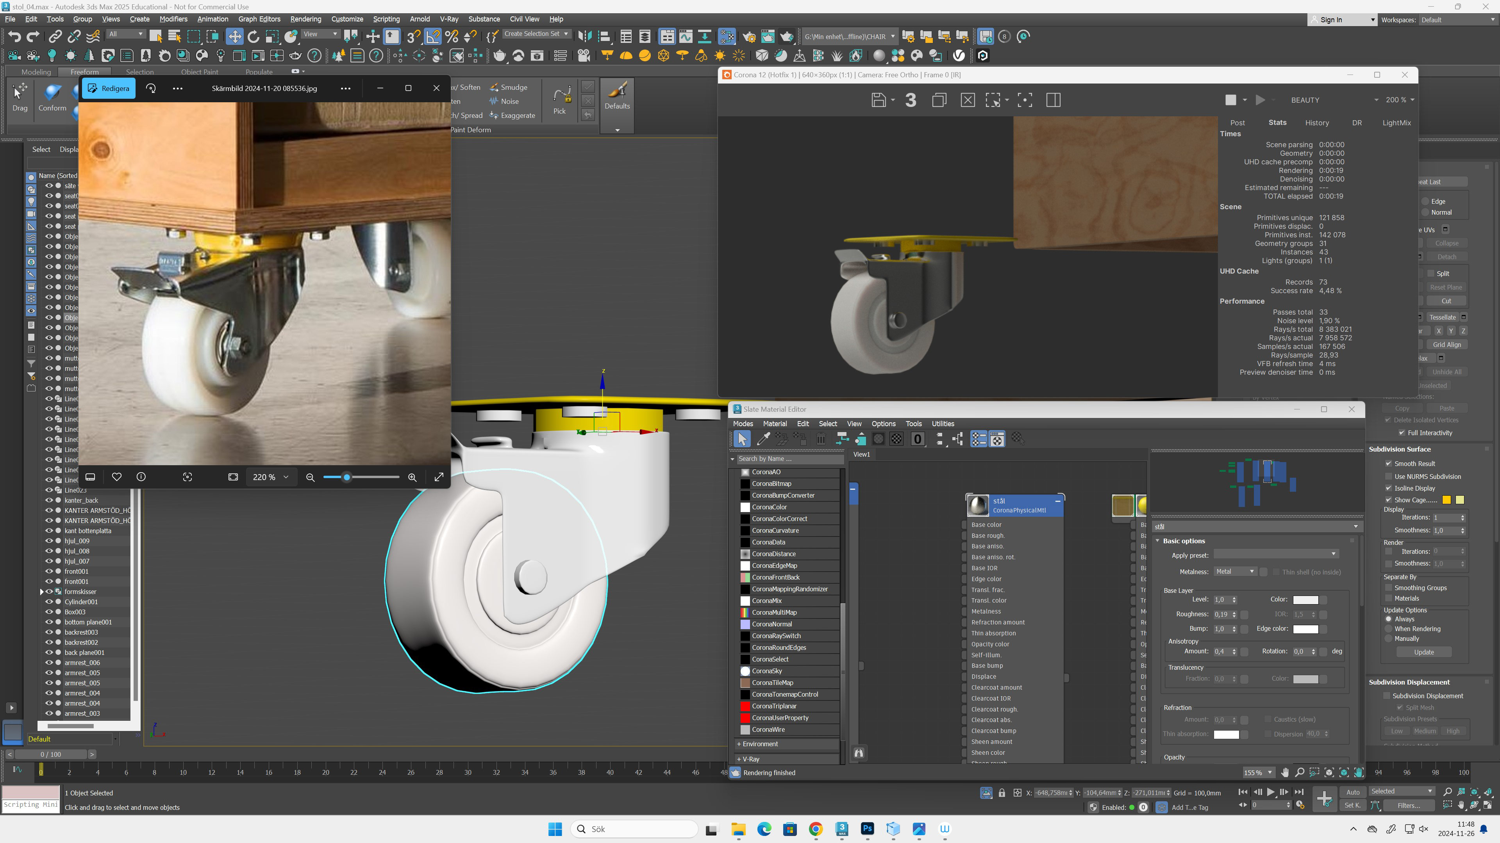Screen dimensions: 1500x843
Task: Switch to the LightMix tab in Corona
Action: (x=1396, y=123)
